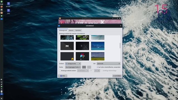Switch to the Symbole tab

(78, 30)
